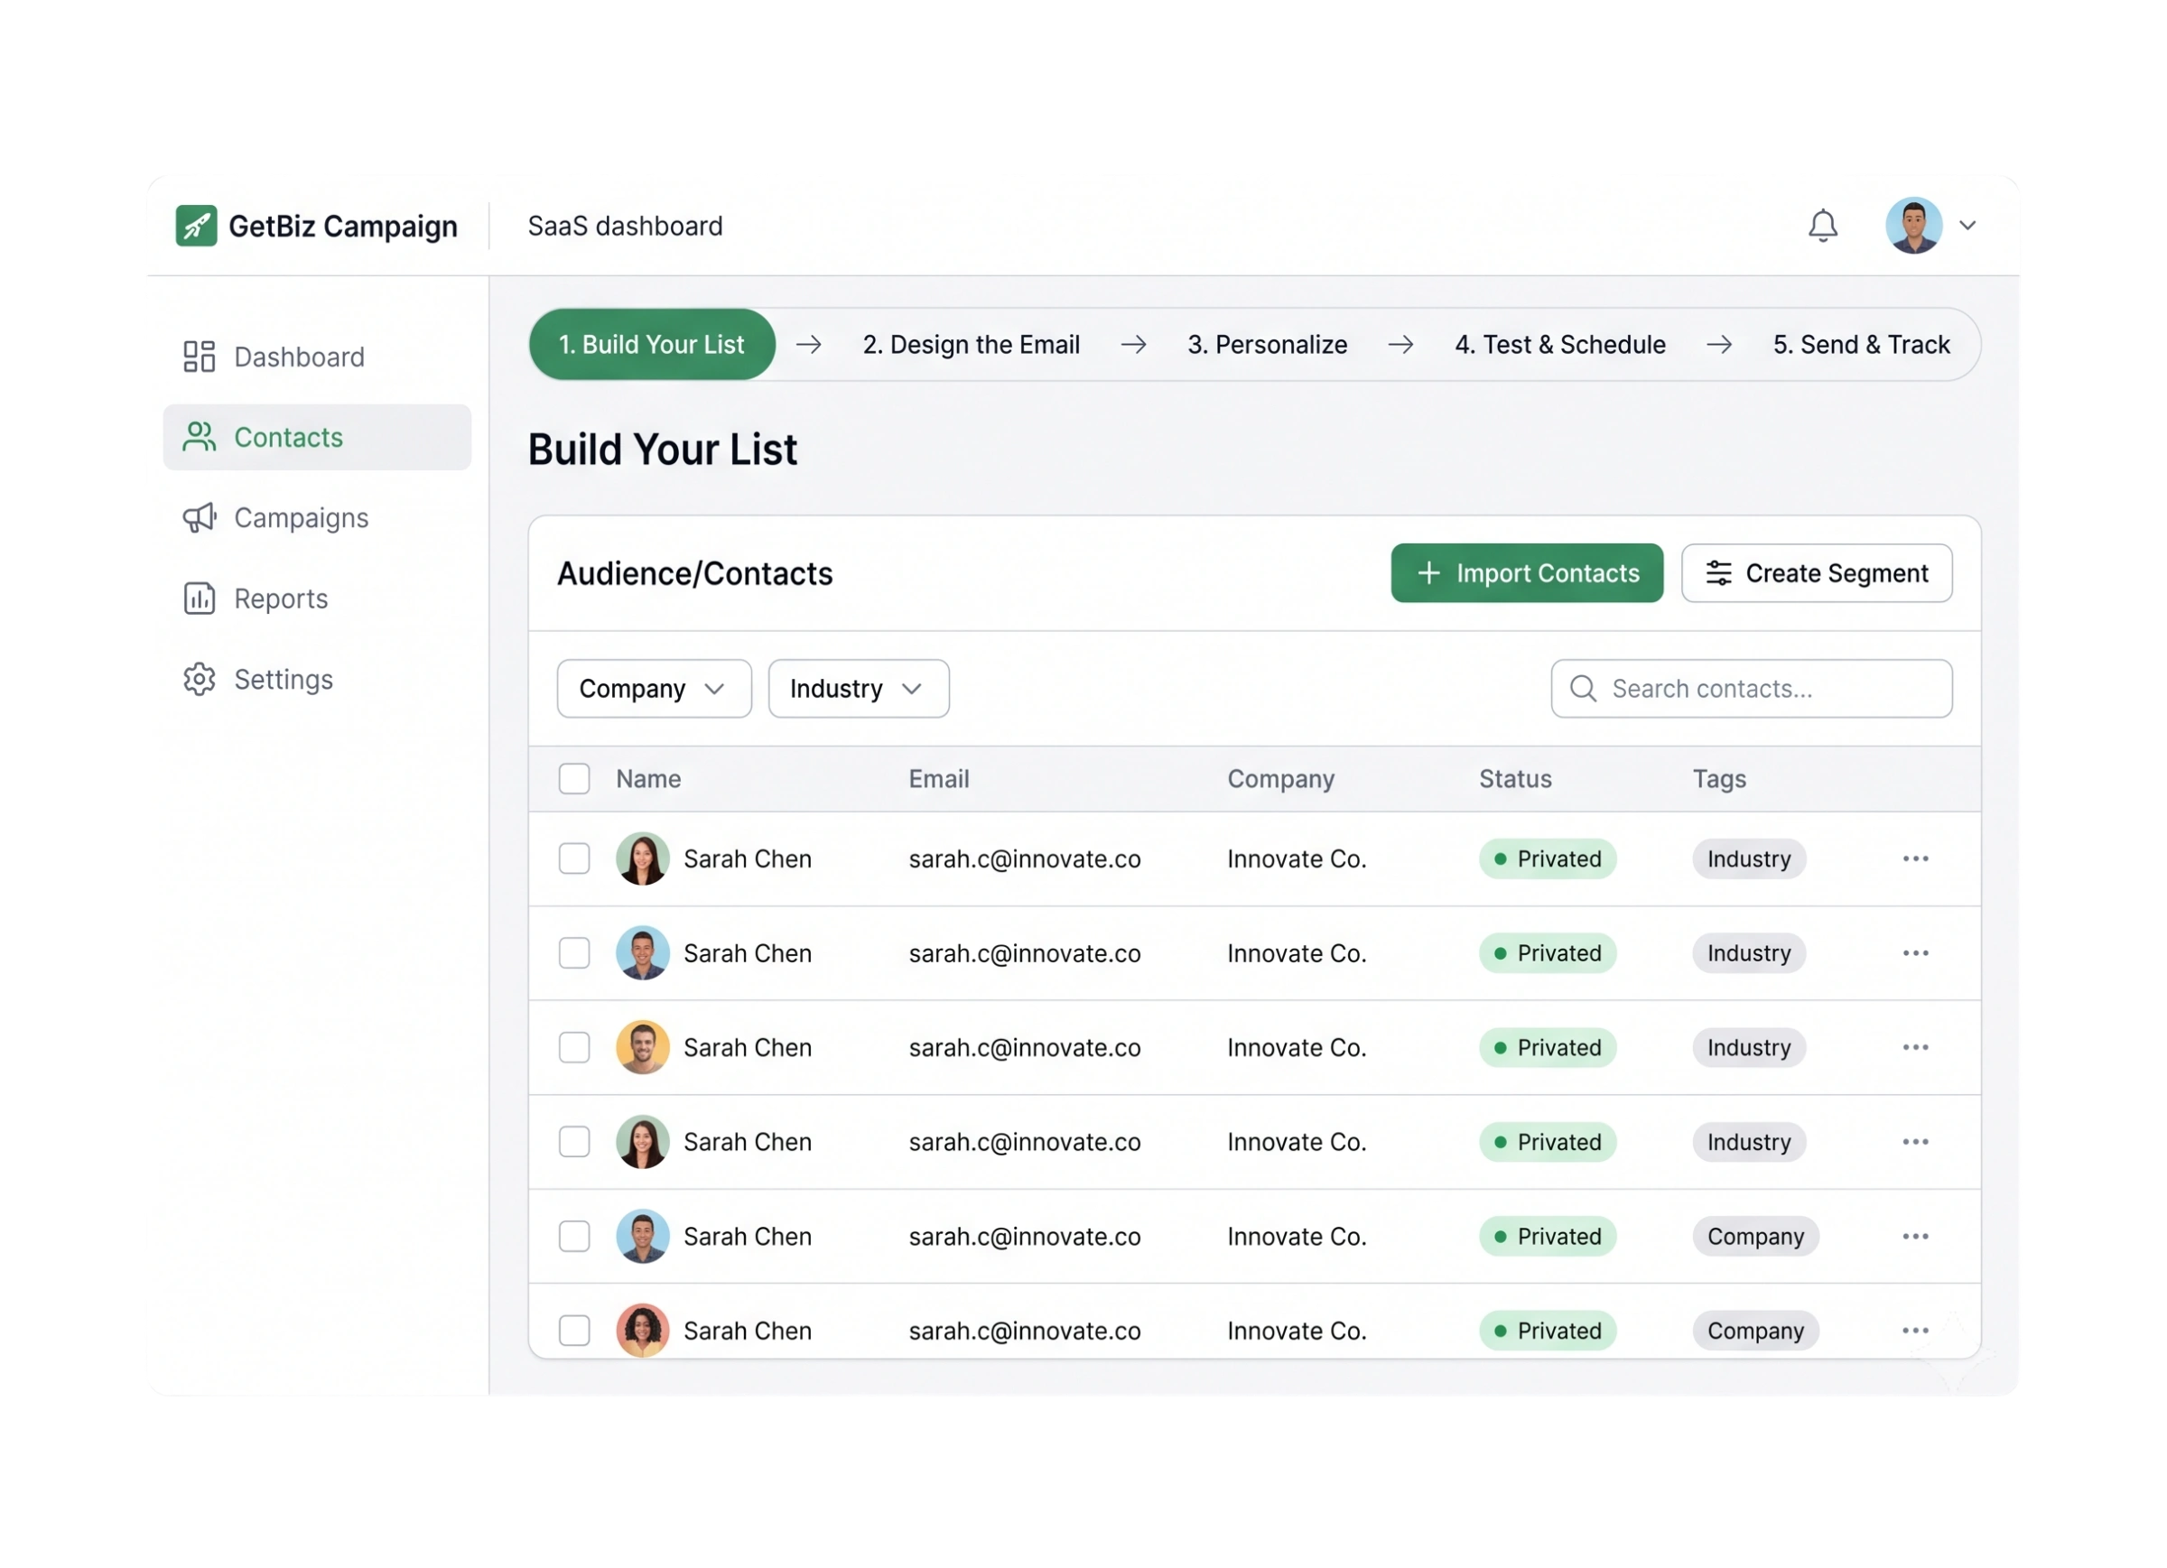Screen dimensions: 2167x1568
Task: Click the user profile avatar
Action: pos(1913,226)
